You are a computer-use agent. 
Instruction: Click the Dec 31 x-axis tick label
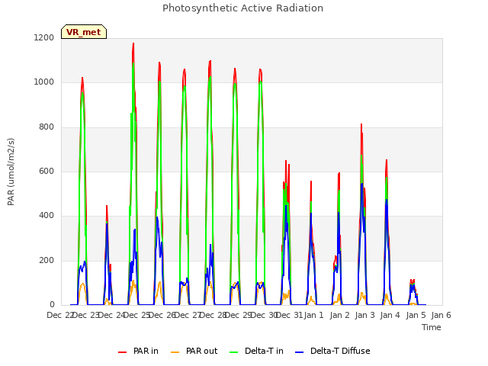pyautogui.click(x=290, y=315)
